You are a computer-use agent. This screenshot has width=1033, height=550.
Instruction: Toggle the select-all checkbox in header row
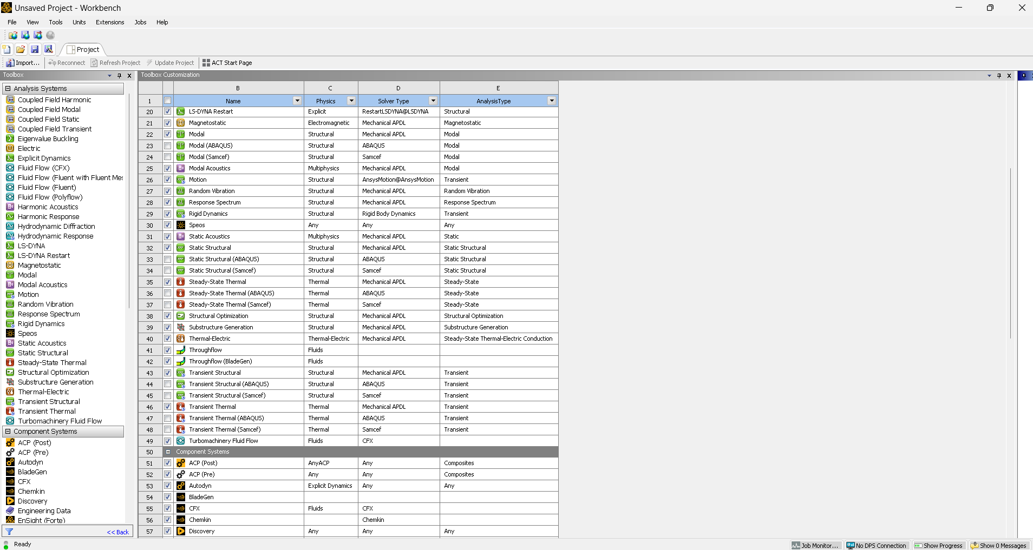pos(168,101)
